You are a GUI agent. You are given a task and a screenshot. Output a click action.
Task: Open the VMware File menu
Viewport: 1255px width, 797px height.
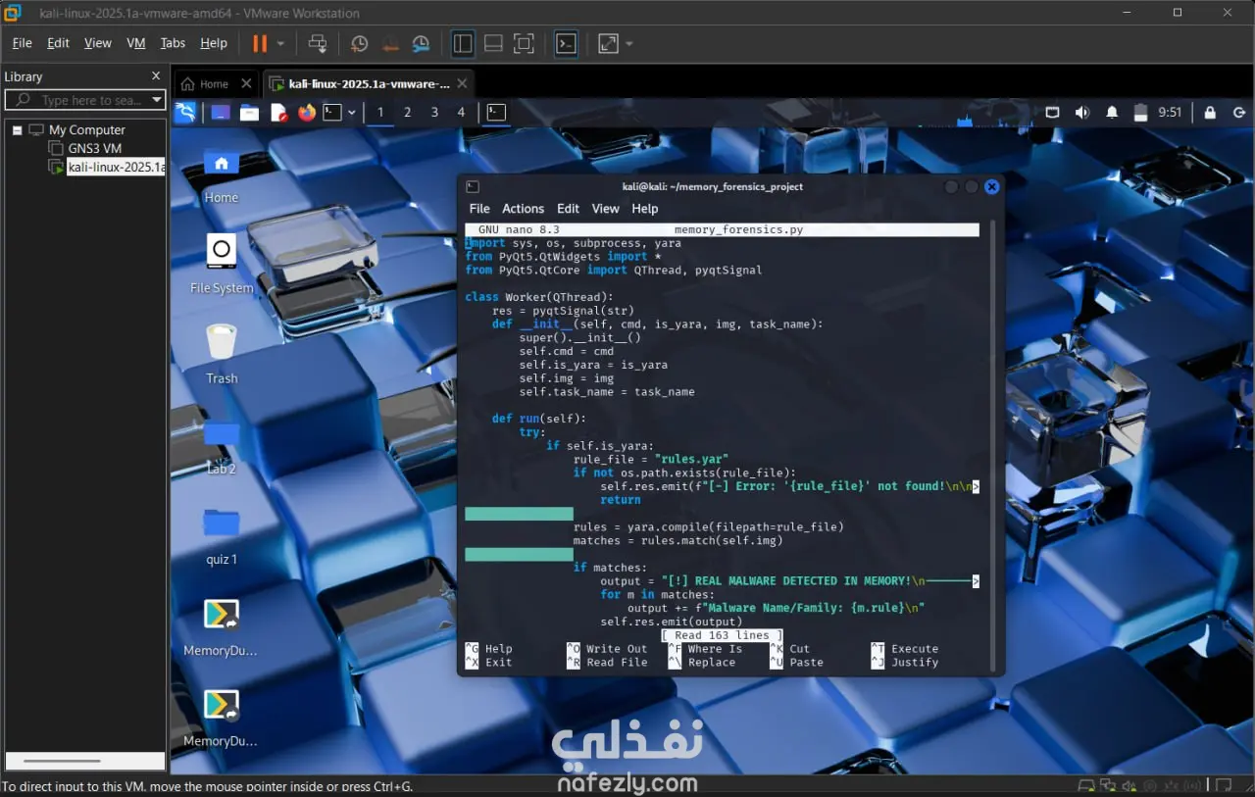pos(22,43)
